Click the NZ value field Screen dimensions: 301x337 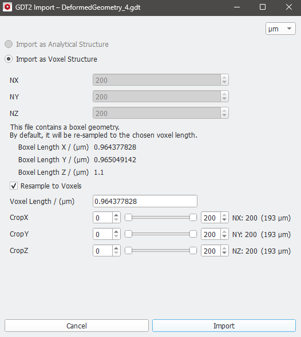[x=157, y=113]
